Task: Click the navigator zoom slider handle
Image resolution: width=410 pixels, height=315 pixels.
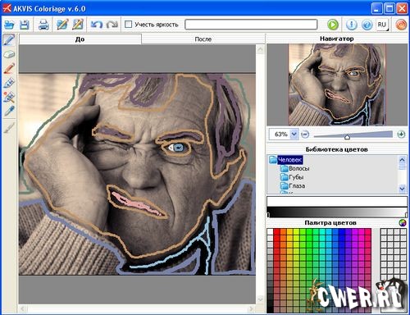Action: click(x=347, y=137)
